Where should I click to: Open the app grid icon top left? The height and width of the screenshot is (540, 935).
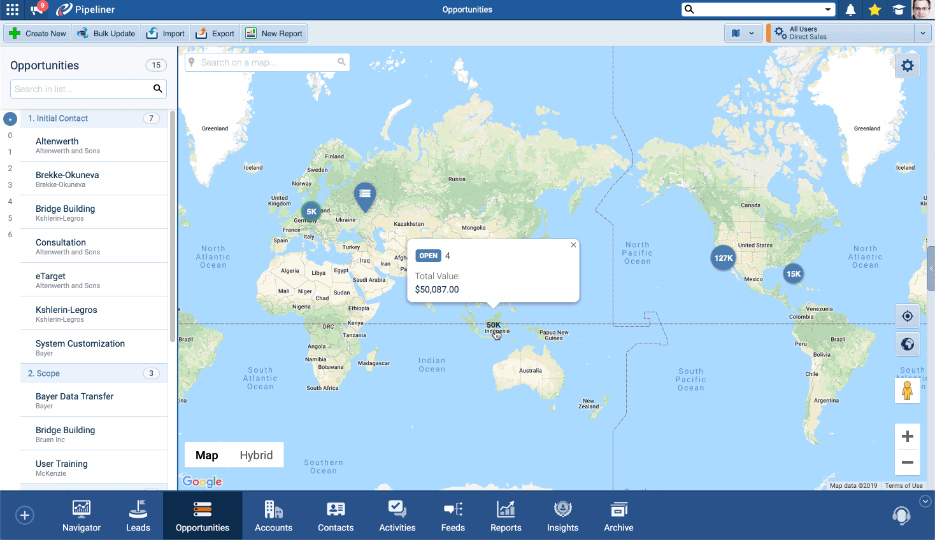click(x=11, y=10)
